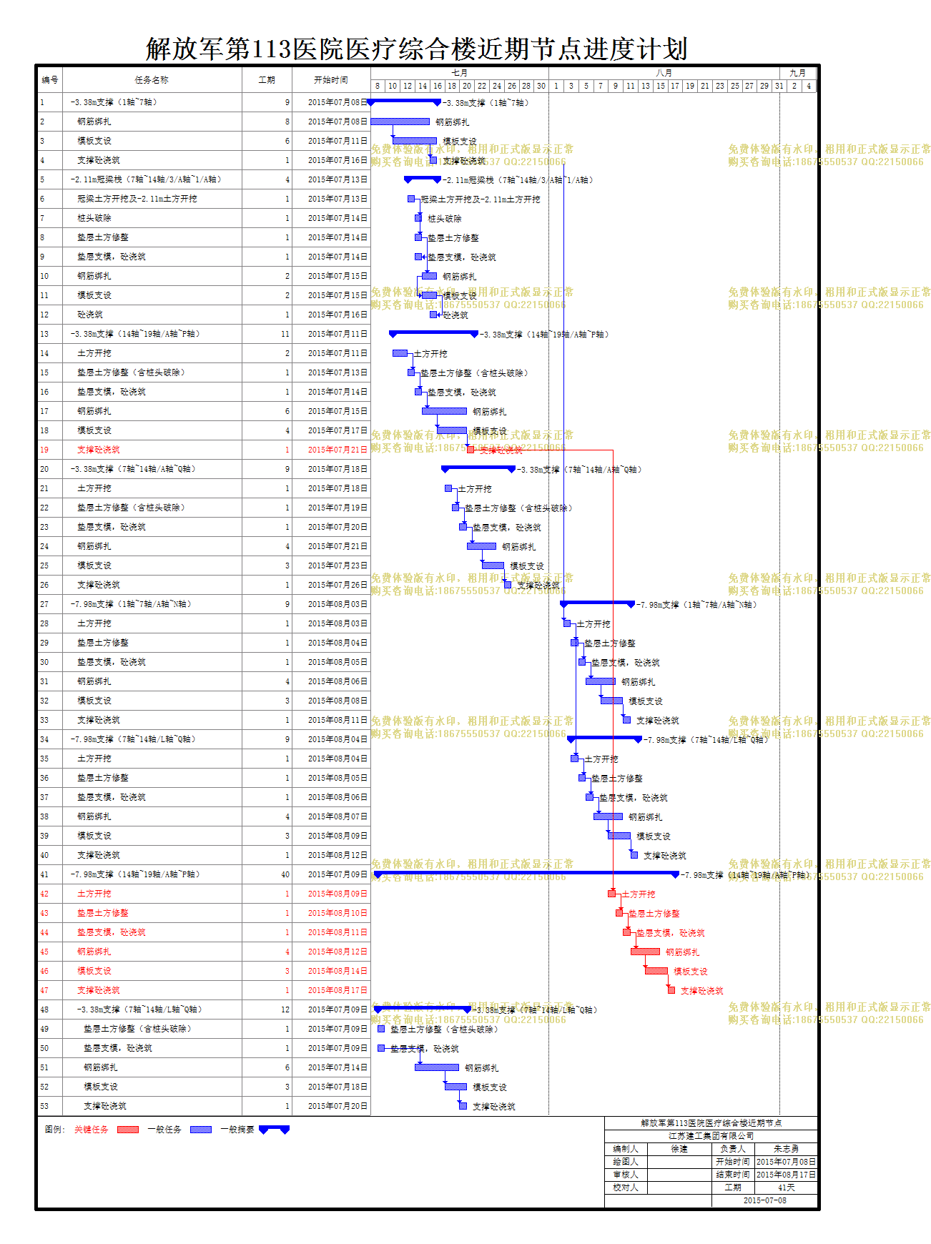931x1244 pixels.
Task: Click duration value 12 in row 48
Action: point(285,1009)
